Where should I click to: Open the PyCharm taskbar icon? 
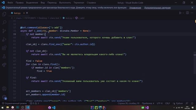click(x=96, y=108)
